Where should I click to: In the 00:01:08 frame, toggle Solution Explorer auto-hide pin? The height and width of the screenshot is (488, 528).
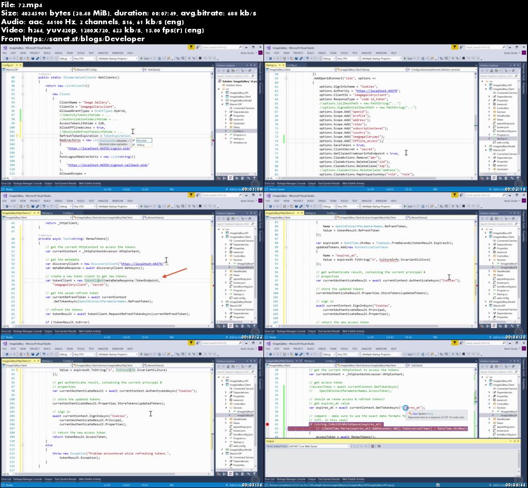(x=251, y=65)
